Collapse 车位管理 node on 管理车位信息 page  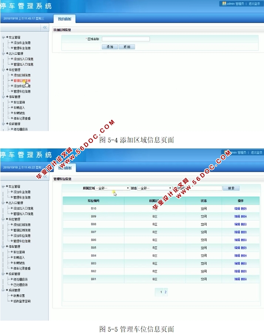pos(3,219)
